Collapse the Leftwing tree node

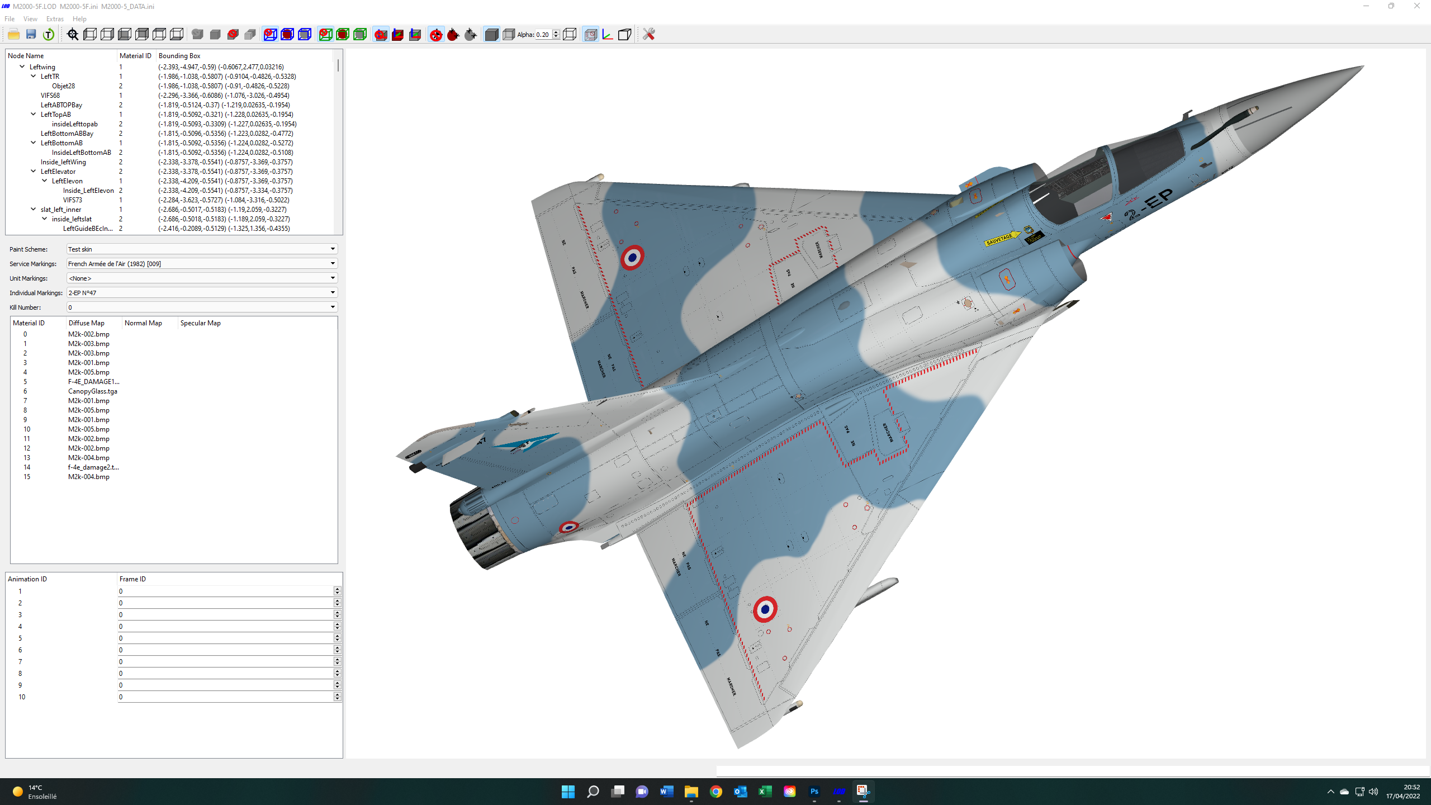click(22, 67)
